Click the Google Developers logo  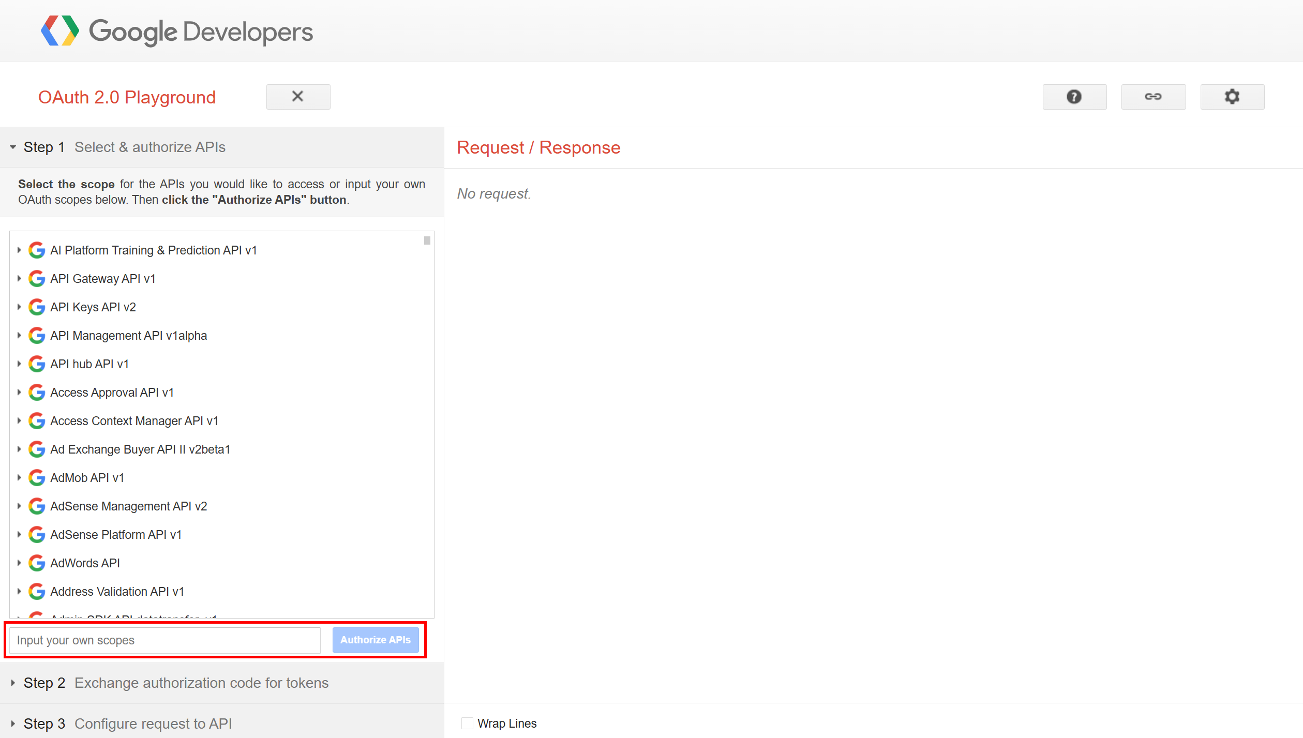[176, 31]
